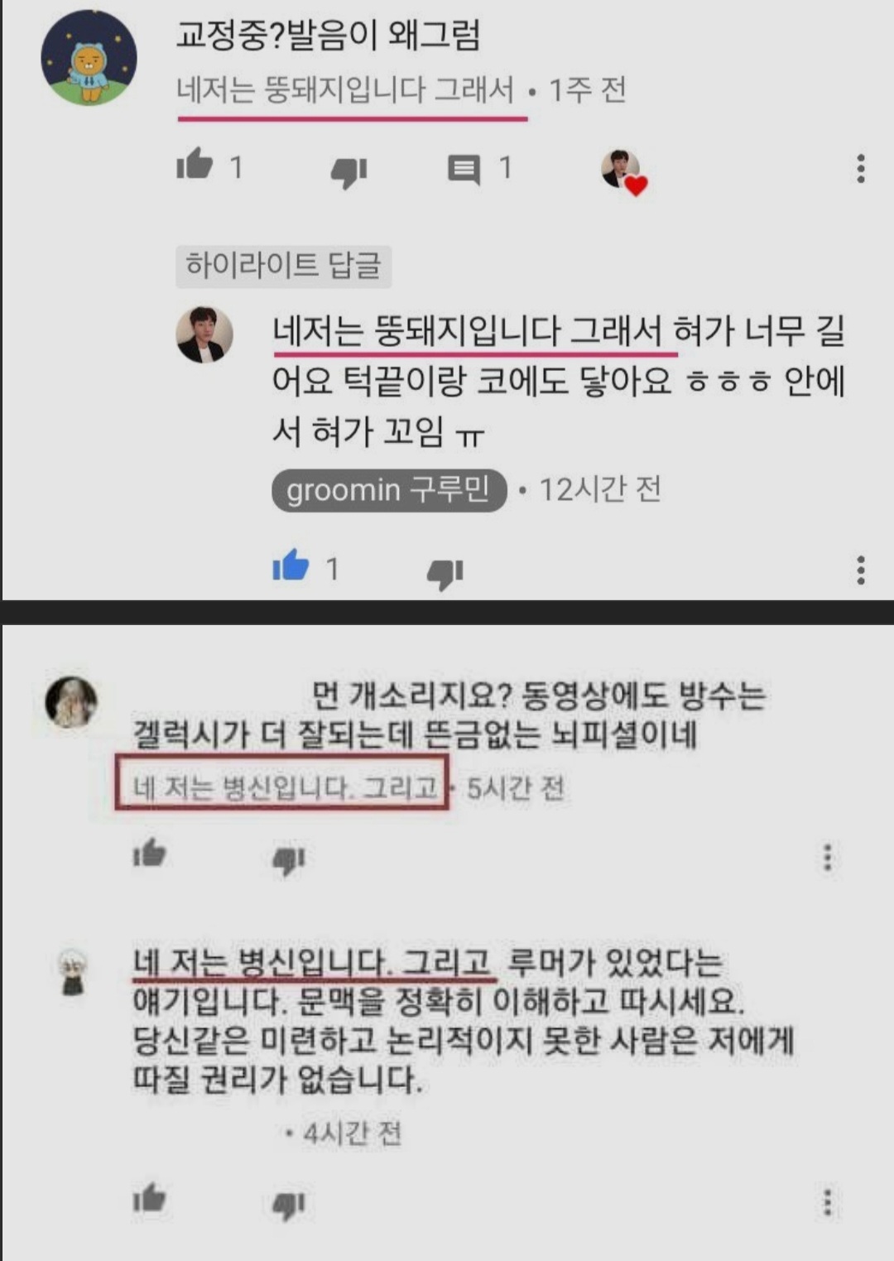Click the groomin 구루민 channel name badge

click(x=389, y=490)
